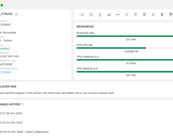Click the green Provisioned status badge
This screenshot has width=173, height=139.
click(5, 48)
